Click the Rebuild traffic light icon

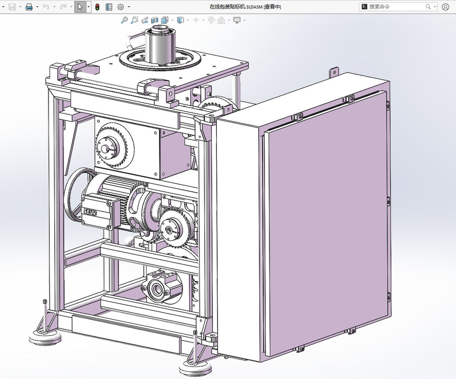coord(97,7)
